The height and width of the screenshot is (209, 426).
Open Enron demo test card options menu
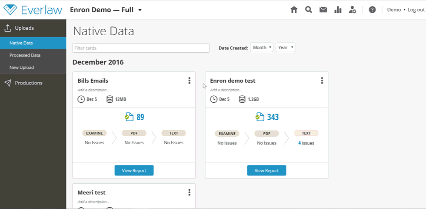(322, 81)
